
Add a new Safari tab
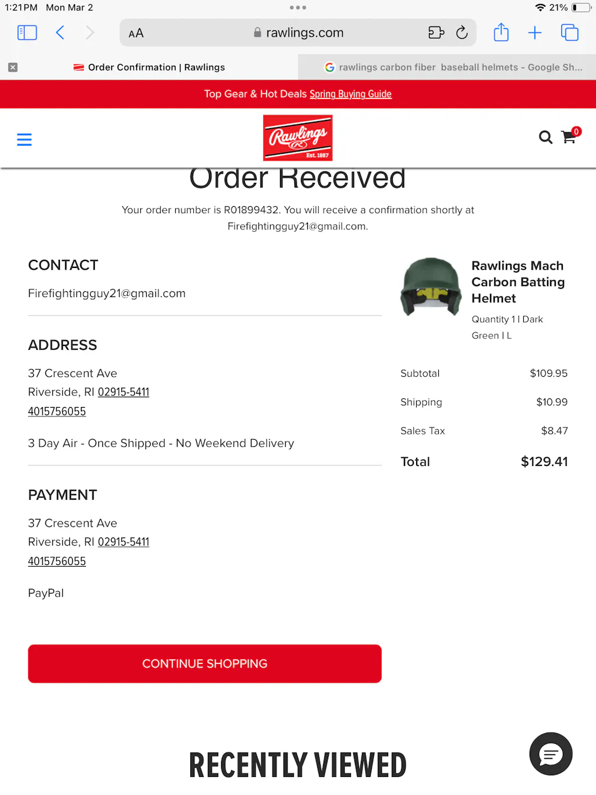[535, 33]
